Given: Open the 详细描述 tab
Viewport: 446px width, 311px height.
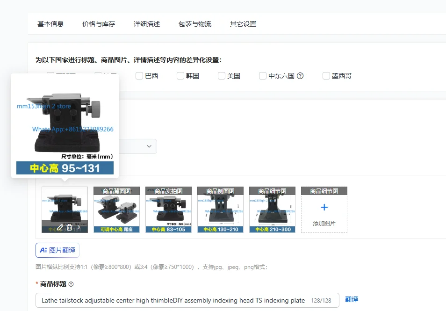Looking at the screenshot, I should pos(147,24).
